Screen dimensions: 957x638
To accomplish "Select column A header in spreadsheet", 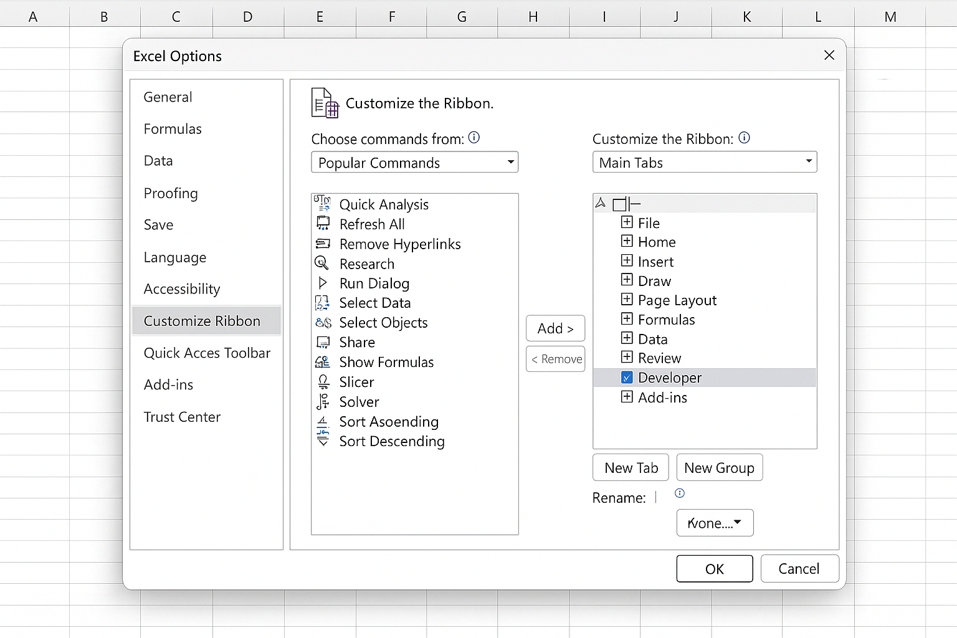I will point(34,17).
